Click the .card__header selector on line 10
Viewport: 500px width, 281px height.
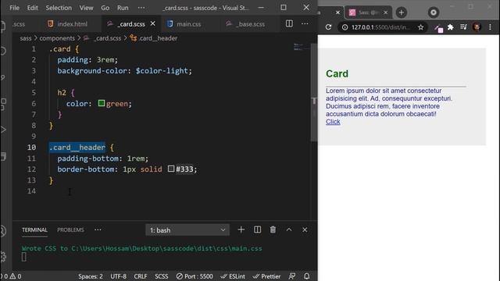point(77,148)
